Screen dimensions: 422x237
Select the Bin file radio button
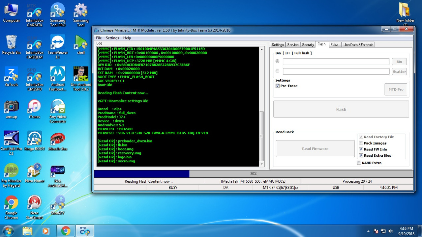click(277, 61)
